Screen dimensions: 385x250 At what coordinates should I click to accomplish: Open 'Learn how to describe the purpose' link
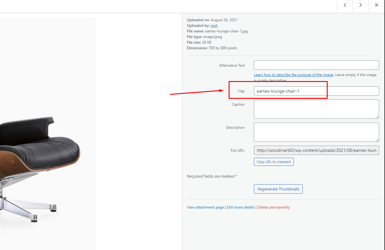[x=293, y=75]
